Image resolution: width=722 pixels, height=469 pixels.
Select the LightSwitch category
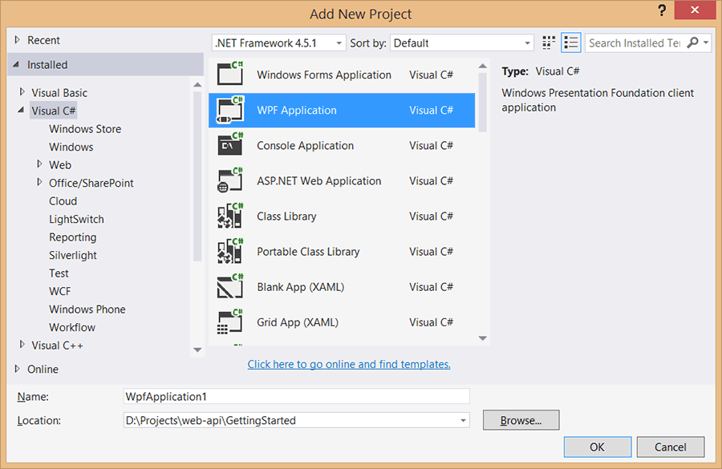coord(76,219)
